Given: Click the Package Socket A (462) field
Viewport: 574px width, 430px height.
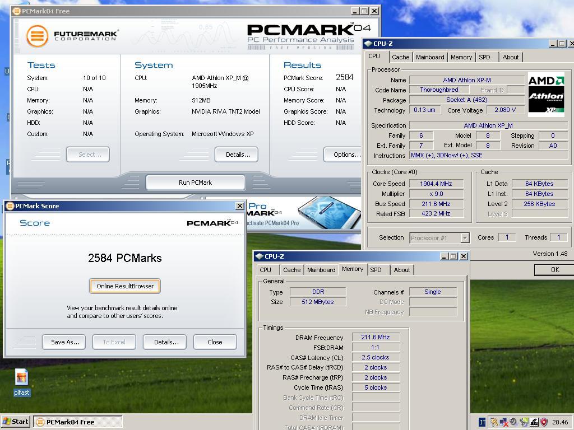Looking at the screenshot, I should (x=467, y=100).
